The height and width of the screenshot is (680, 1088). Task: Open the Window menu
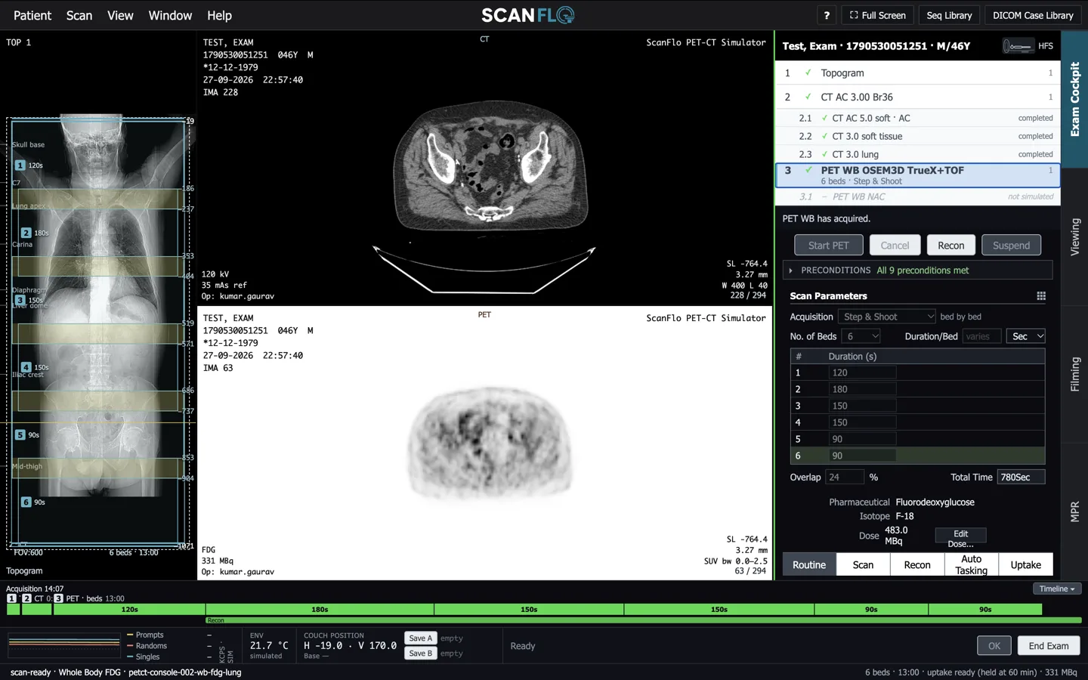(x=170, y=15)
